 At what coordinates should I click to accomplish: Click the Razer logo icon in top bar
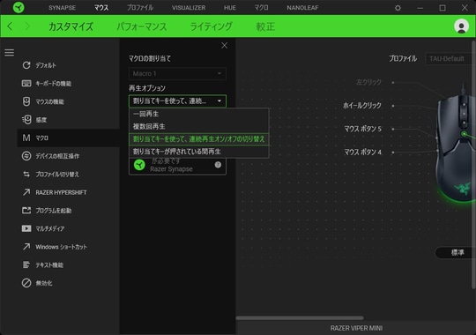point(19,7)
